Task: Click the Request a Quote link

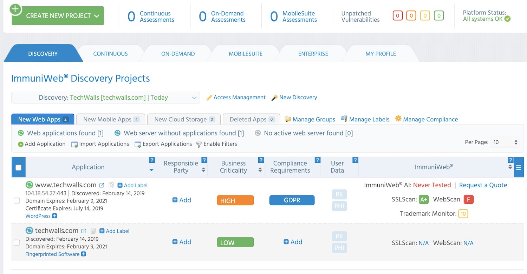Action: click(483, 185)
